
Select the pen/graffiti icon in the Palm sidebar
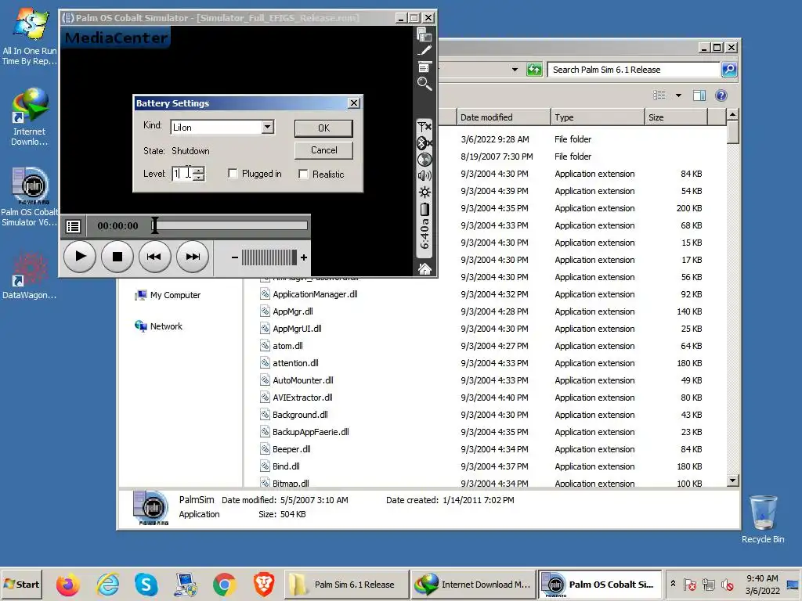424,51
